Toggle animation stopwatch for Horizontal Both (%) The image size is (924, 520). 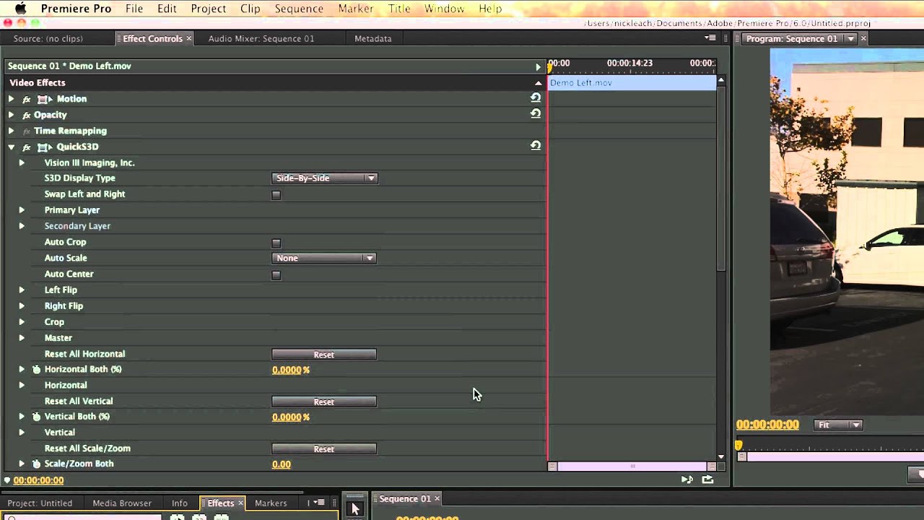click(36, 369)
